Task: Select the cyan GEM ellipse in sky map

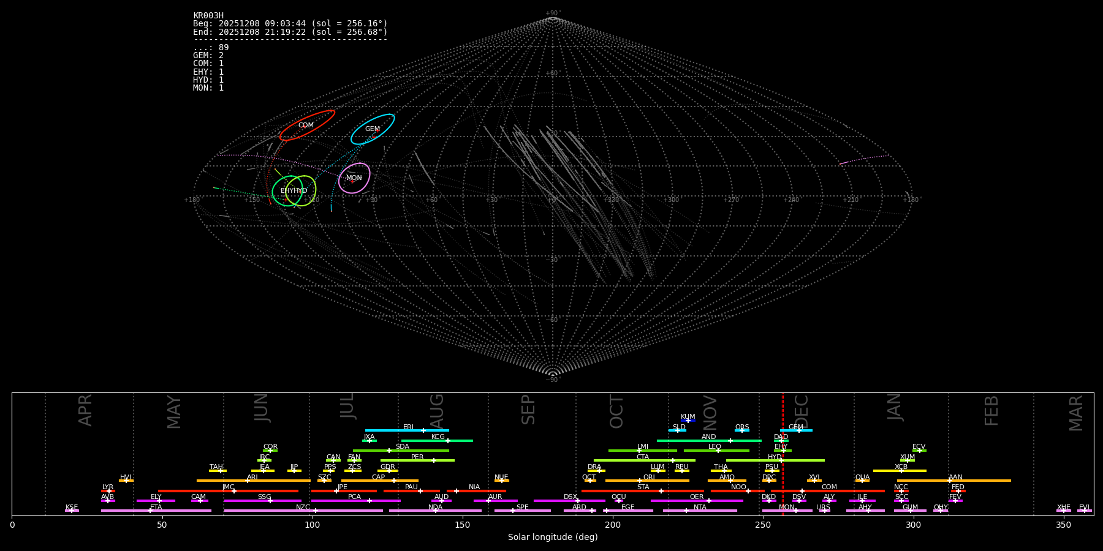Action: pos(373,129)
